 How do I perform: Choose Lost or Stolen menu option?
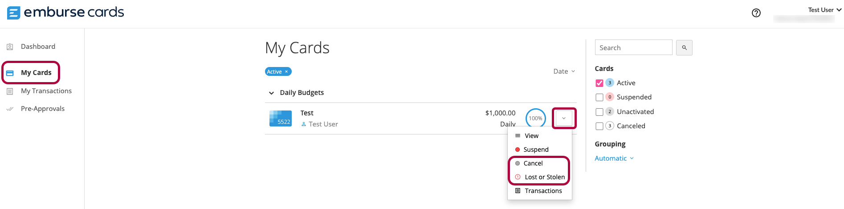pyautogui.click(x=544, y=177)
